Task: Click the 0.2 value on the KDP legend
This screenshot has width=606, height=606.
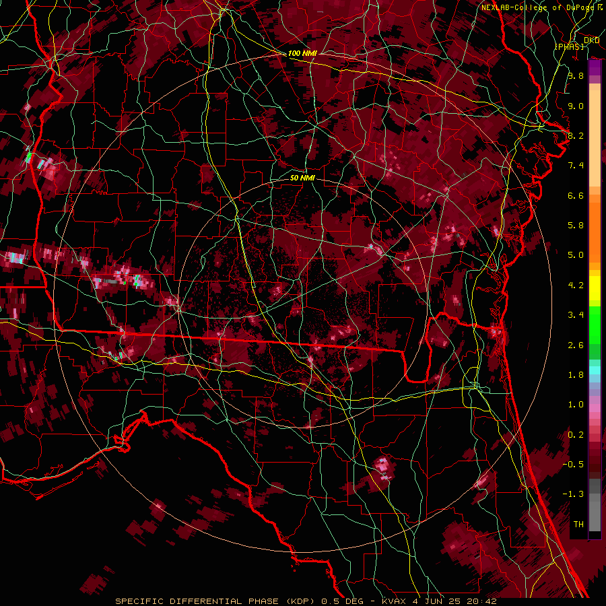Action: coord(576,435)
